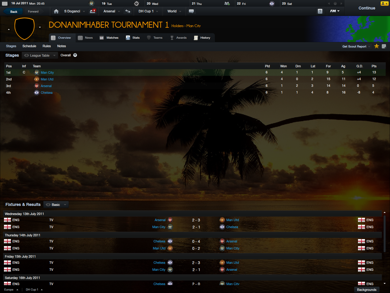Click the stopwatch icon on Tuesday 19
This screenshot has height=293, width=390.
136,4
